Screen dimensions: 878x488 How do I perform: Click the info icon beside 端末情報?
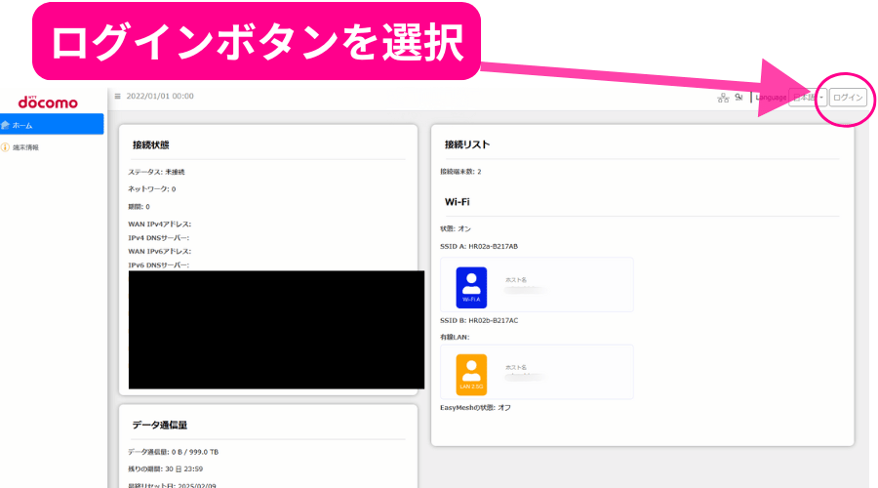(x=5, y=147)
